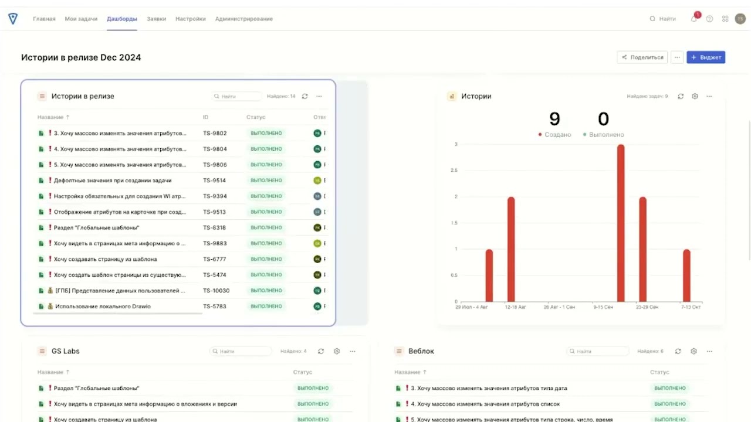Click the tallest red bar for 9-15 Сен
Viewport: 751px width, 422px height.
coord(621,223)
